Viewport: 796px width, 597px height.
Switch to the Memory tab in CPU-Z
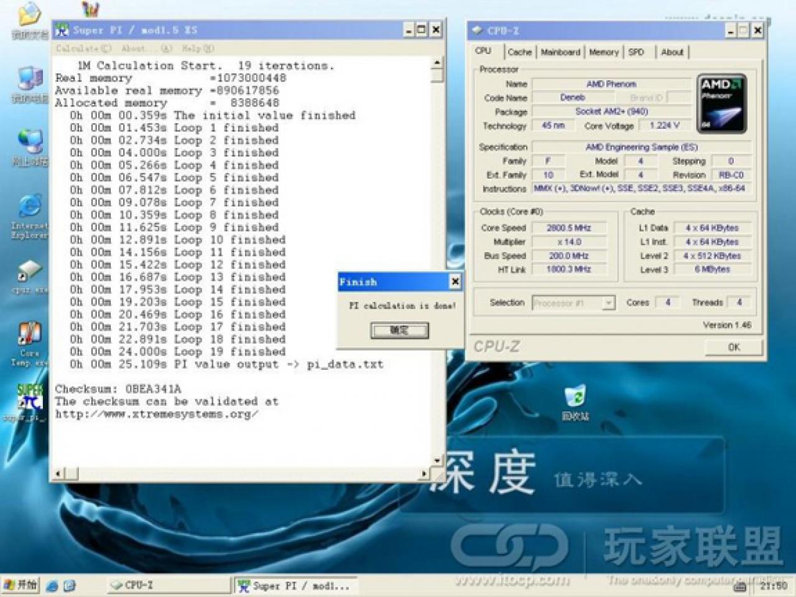(604, 52)
